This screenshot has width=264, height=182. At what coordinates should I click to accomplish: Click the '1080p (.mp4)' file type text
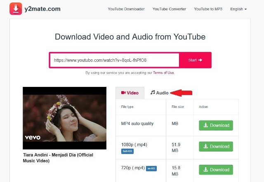point(134,145)
